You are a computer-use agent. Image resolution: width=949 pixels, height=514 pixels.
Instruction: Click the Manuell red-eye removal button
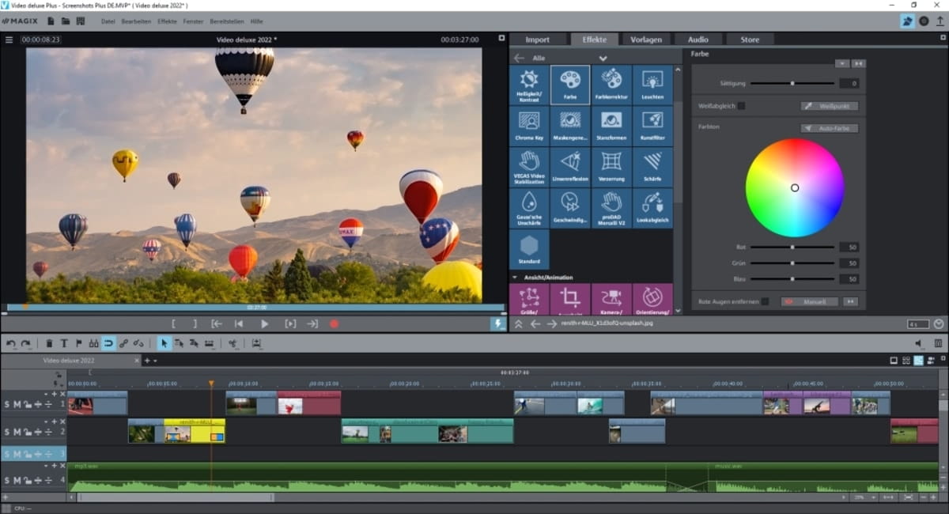(x=809, y=301)
